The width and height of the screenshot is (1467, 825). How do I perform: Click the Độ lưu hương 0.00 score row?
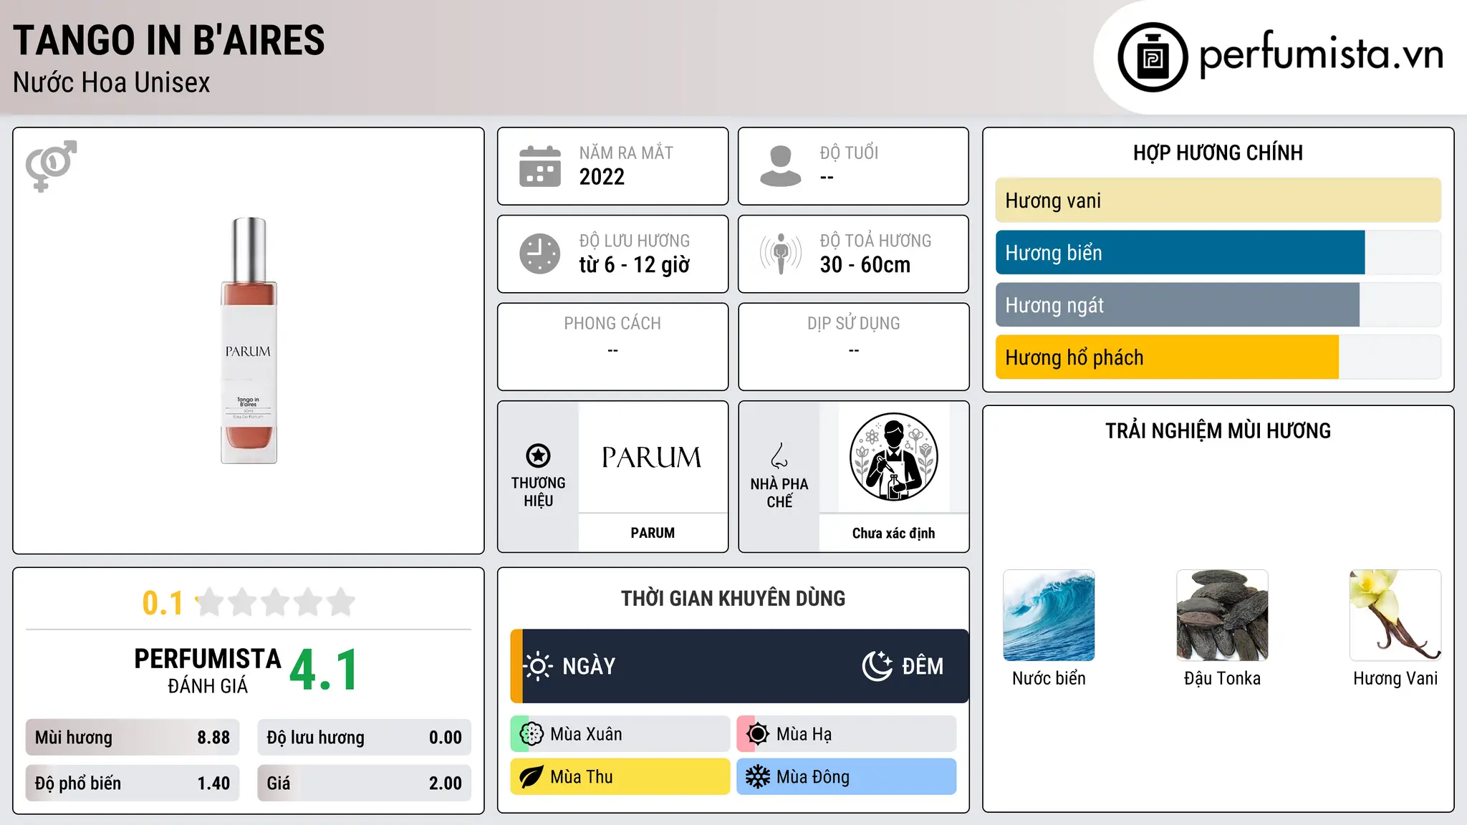click(x=364, y=738)
